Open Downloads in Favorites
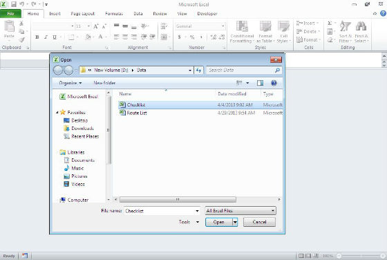This screenshot has width=387, height=260. click(79, 129)
